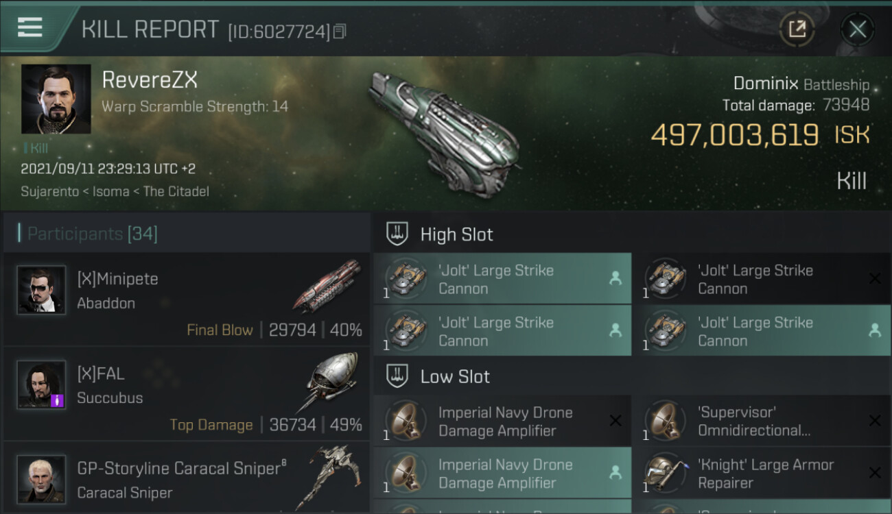
Task: Select GP-Storyline Caracal Sniper entry
Action: pyautogui.click(x=186, y=478)
